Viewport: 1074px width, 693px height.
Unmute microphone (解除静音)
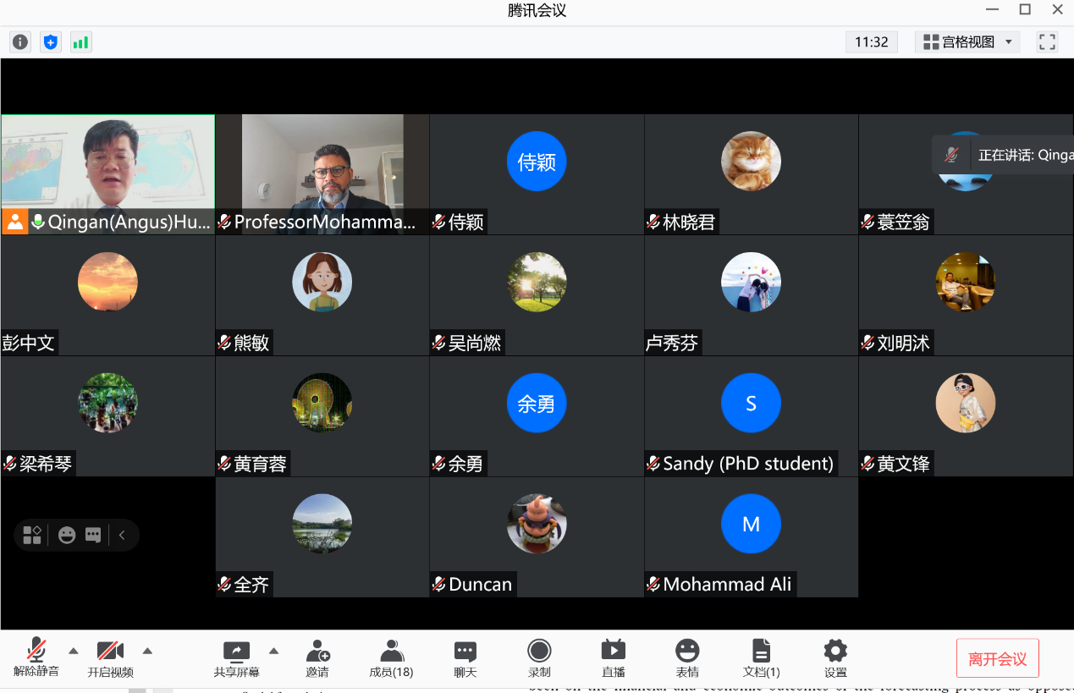36,658
